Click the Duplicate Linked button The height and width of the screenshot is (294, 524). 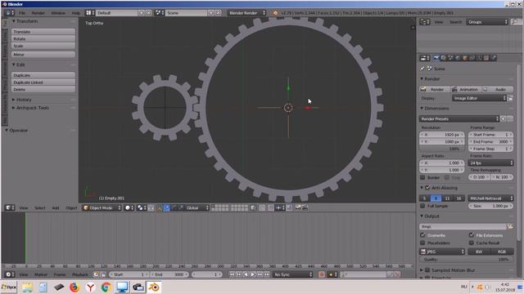pyautogui.click(x=43, y=82)
